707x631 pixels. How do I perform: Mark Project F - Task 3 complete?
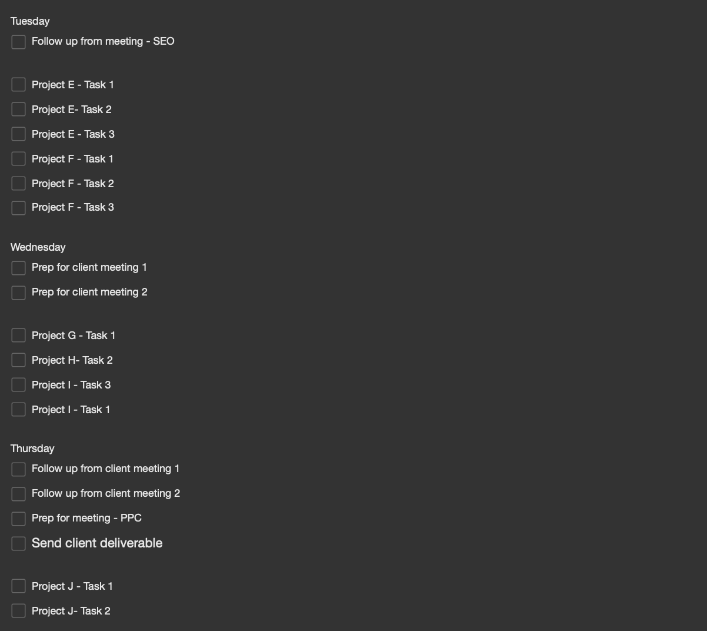coord(18,208)
